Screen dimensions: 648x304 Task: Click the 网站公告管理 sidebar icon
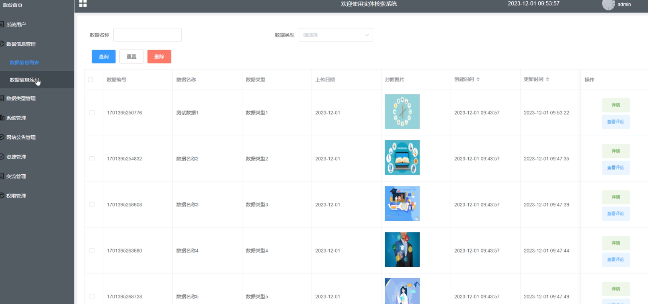point(2,137)
